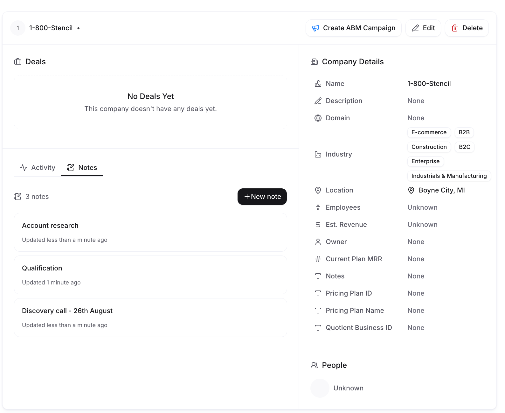Viewport: 505px width, 413px height.
Task: Click the Industrials & Manufacturing tag
Action: coord(449,176)
